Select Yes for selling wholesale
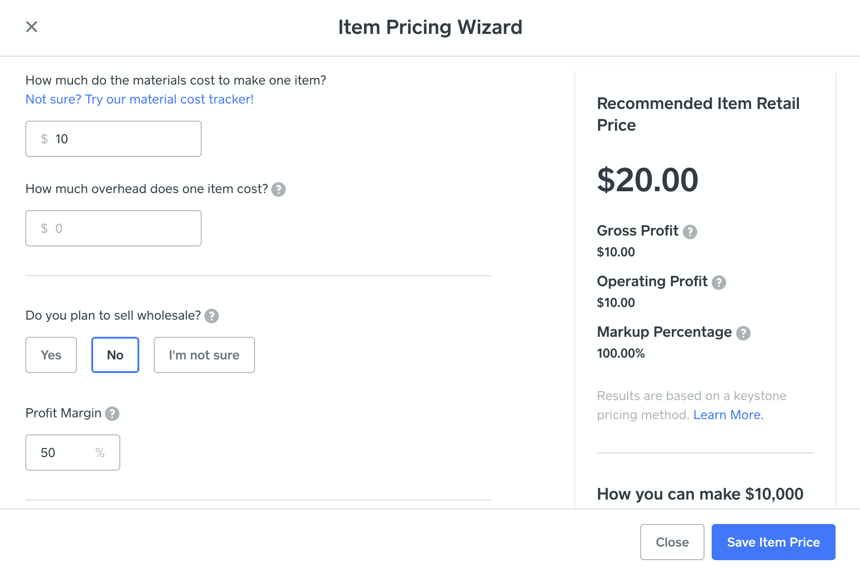The width and height of the screenshot is (860, 571). (51, 355)
